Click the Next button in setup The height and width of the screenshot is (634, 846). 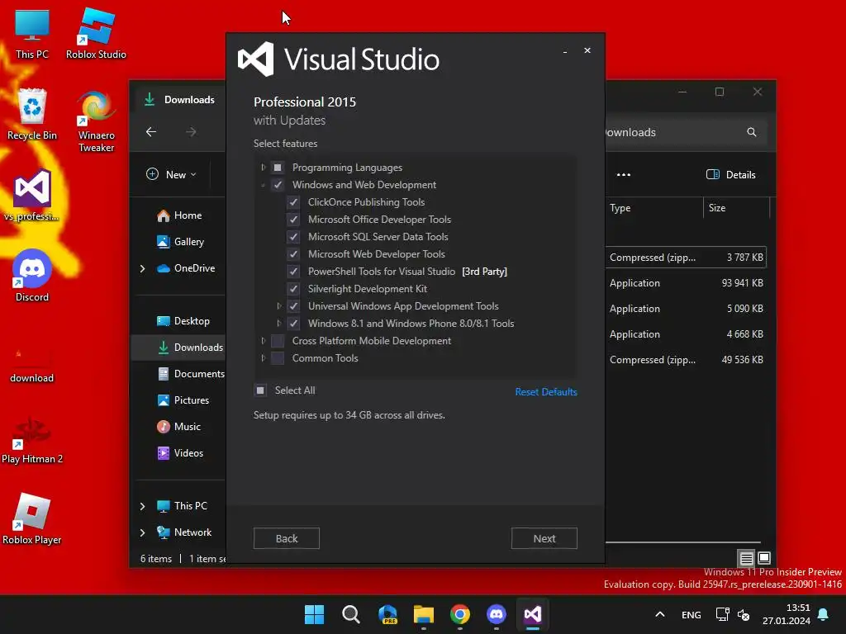[544, 538]
